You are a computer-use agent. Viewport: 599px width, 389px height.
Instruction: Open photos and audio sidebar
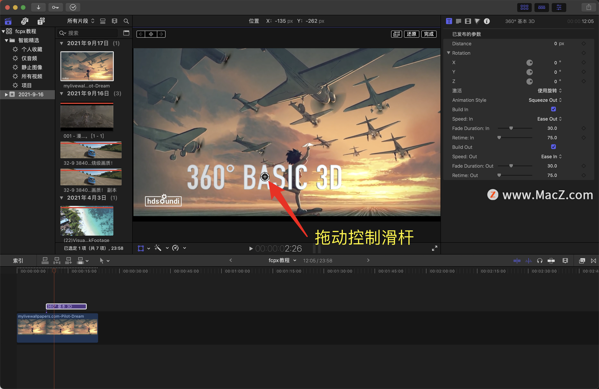25,21
